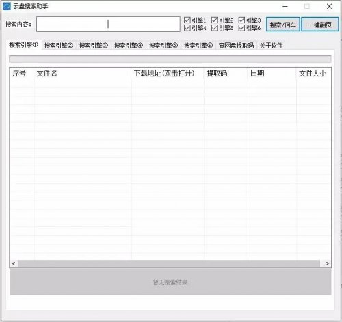Click the horizontal scrollbar track of results list

(169, 263)
